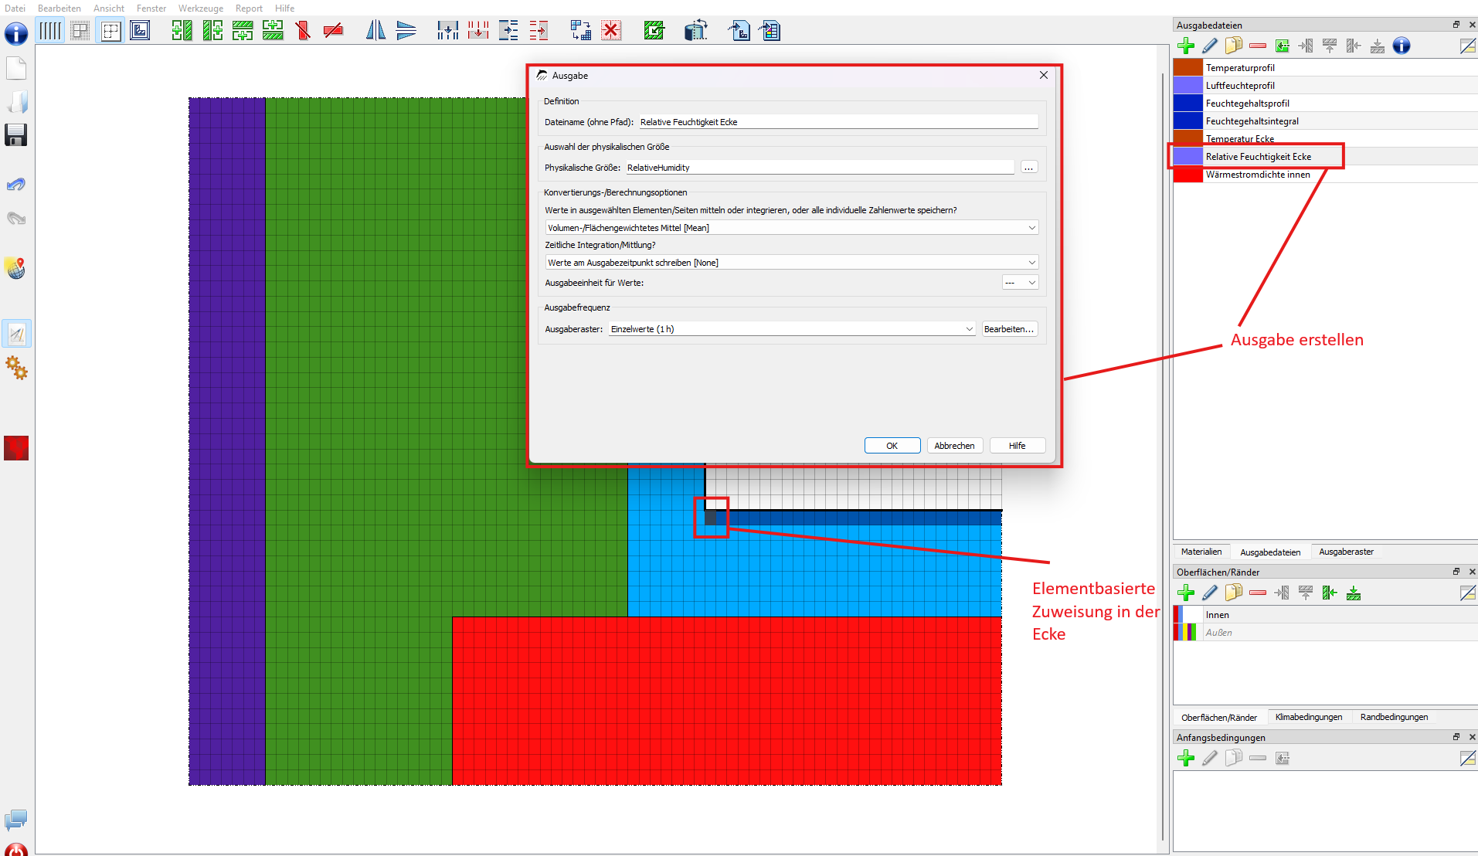Click the green hatched material assignment icon
The image size is (1478, 856).
(x=654, y=31)
